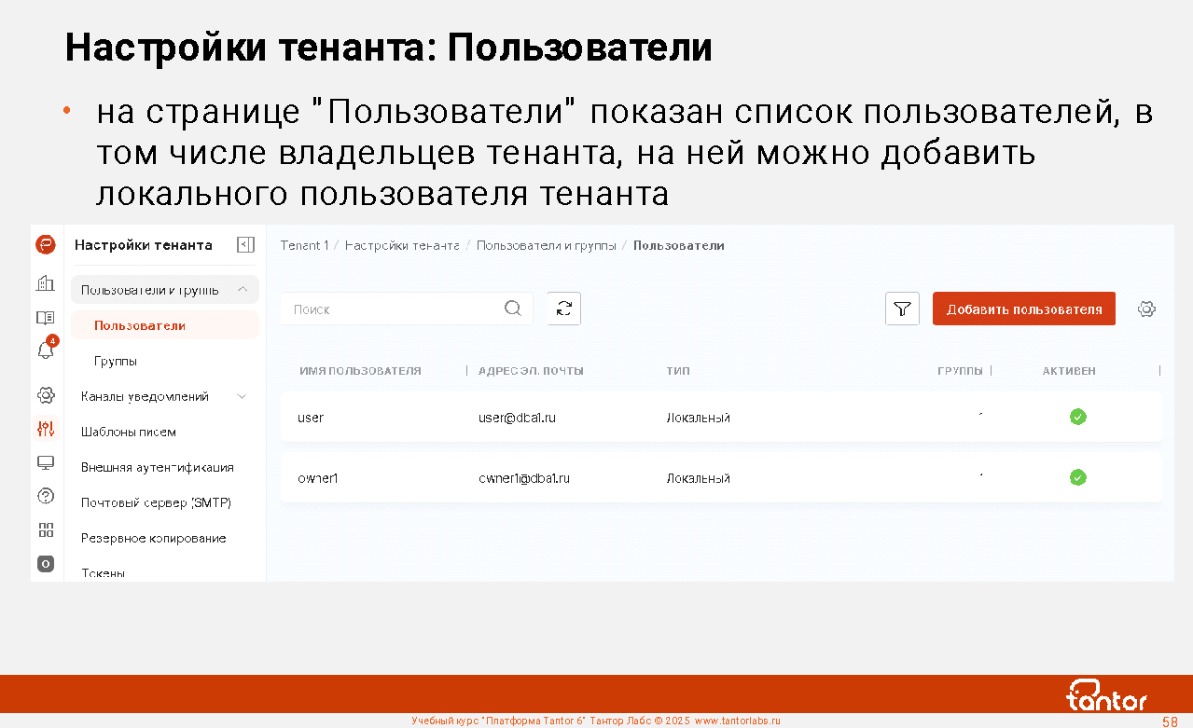Click the help question mark icon

coord(45,496)
